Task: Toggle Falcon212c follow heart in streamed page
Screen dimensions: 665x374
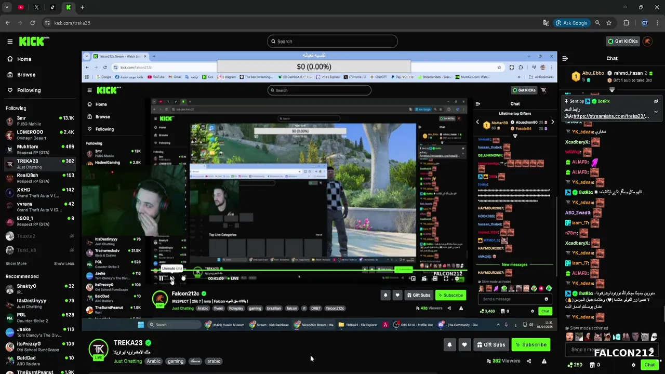Action: 397,295
